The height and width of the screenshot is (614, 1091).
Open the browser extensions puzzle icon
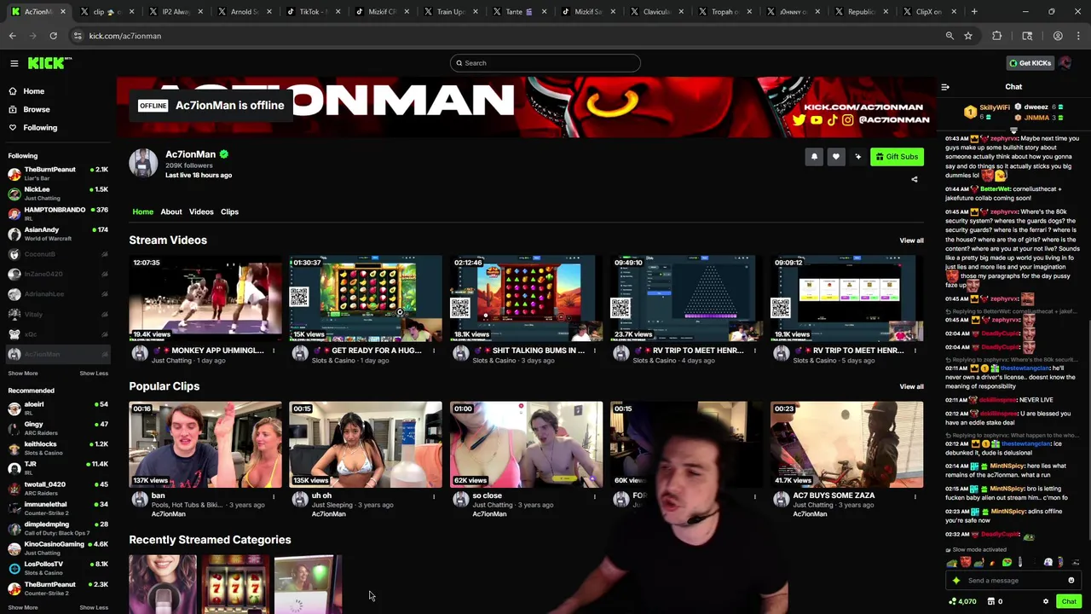pos(997,36)
